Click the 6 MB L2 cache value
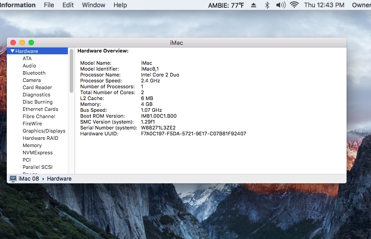The height and width of the screenshot is (239, 371). tap(147, 98)
